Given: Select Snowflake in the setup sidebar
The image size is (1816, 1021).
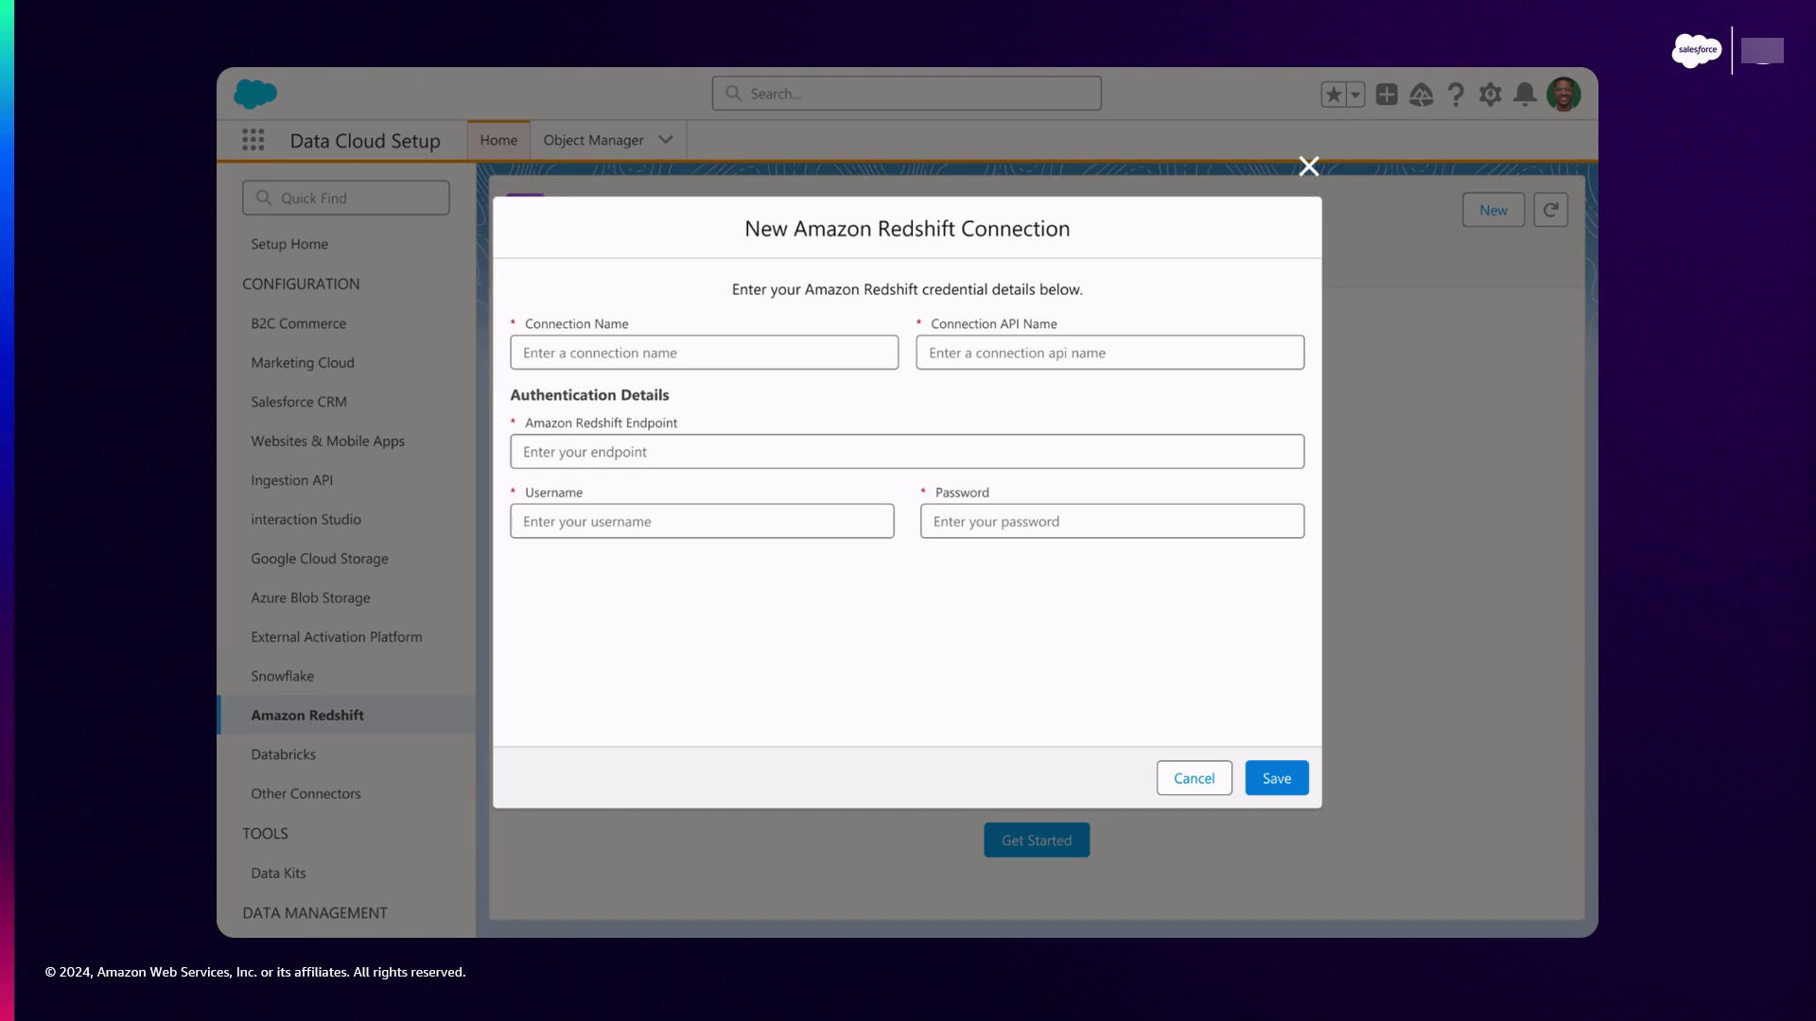Looking at the screenshot, I should tap(282, 676).
